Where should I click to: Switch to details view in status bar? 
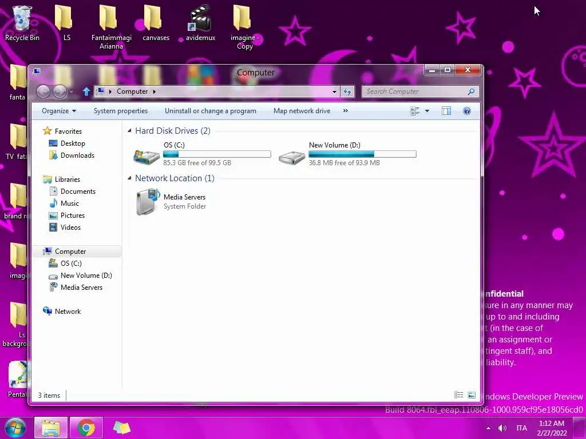pos(458,395)
